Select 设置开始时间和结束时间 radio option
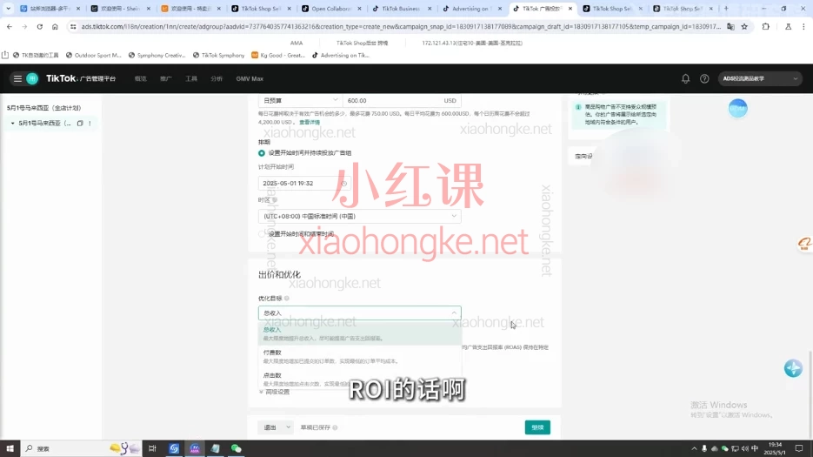This screenshot has width=813, height=457. (262, 233)
